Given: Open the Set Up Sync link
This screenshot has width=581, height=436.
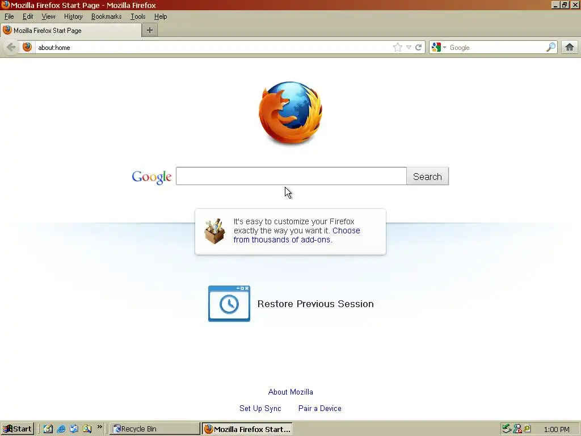Looking at the screenshot, I should 260,408.
